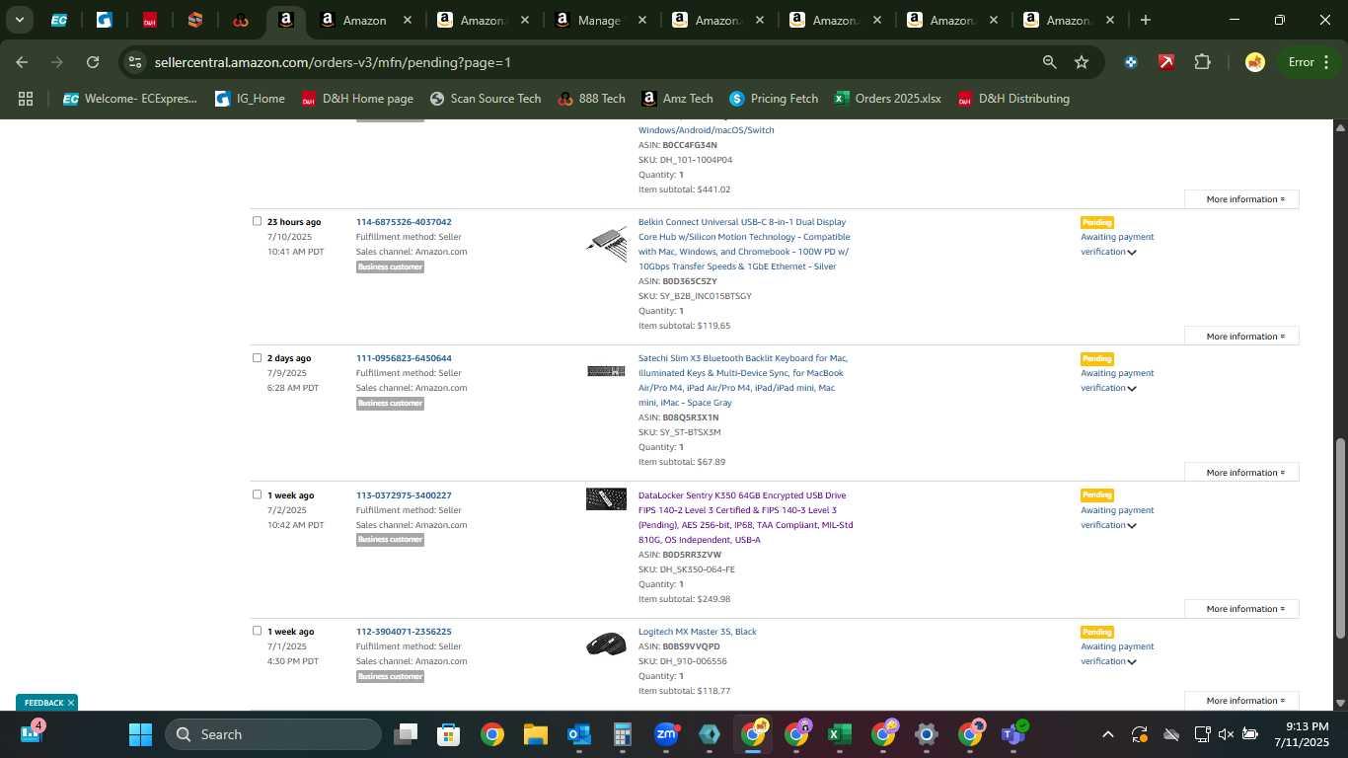
Task: Open Microsoft Teams from taskbar
Action: pos(1012,734)
